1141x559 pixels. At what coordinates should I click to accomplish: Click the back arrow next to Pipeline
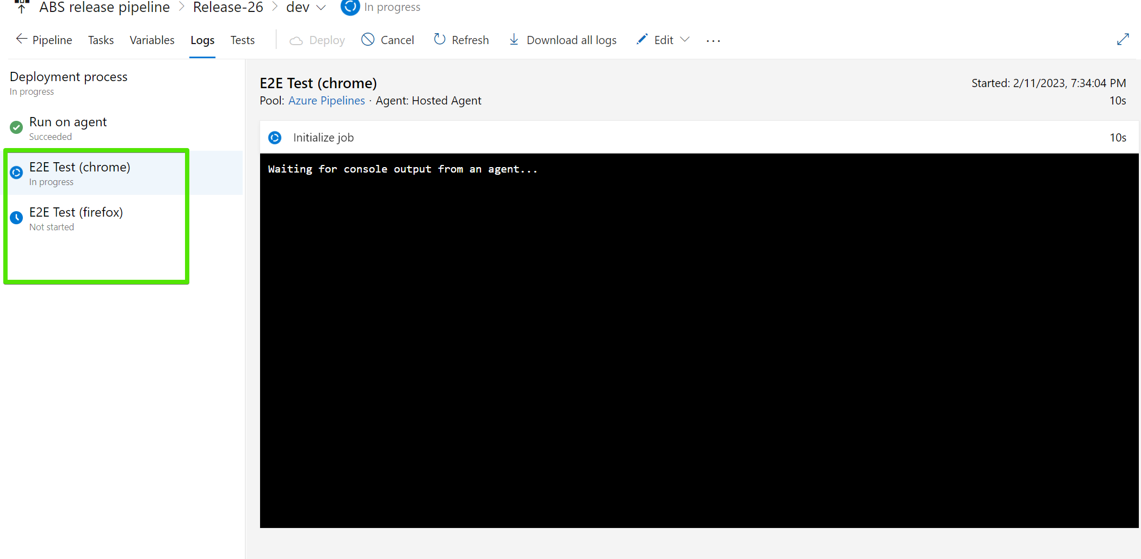(x=21, y=39)
